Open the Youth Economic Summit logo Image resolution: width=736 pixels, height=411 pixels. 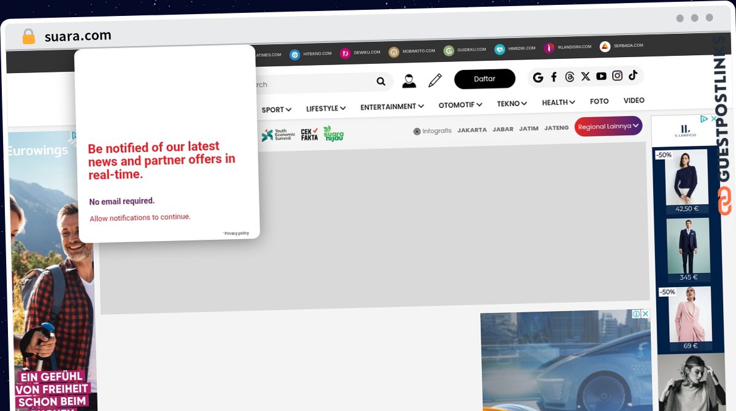(278, 135)
